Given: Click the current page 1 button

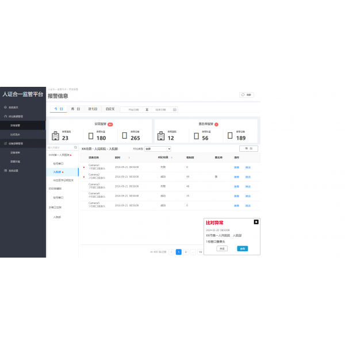Looking at the screenshot, I should 179,252.
